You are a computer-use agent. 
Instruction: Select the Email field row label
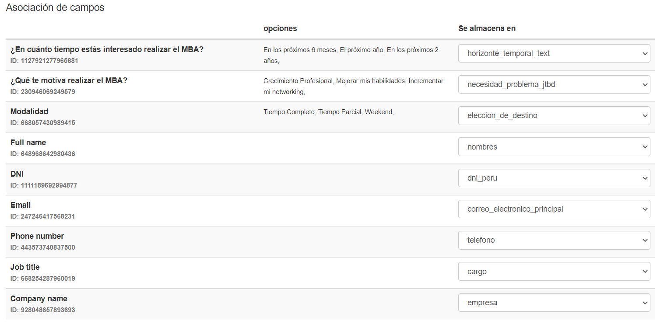21,205
